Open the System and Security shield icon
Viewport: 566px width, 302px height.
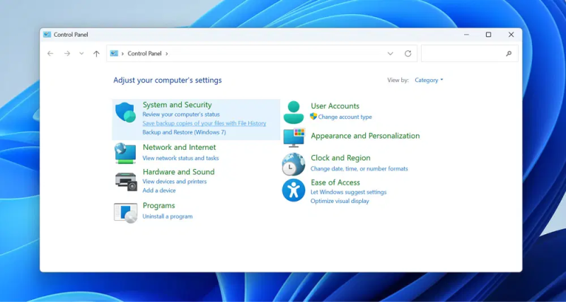126,112
